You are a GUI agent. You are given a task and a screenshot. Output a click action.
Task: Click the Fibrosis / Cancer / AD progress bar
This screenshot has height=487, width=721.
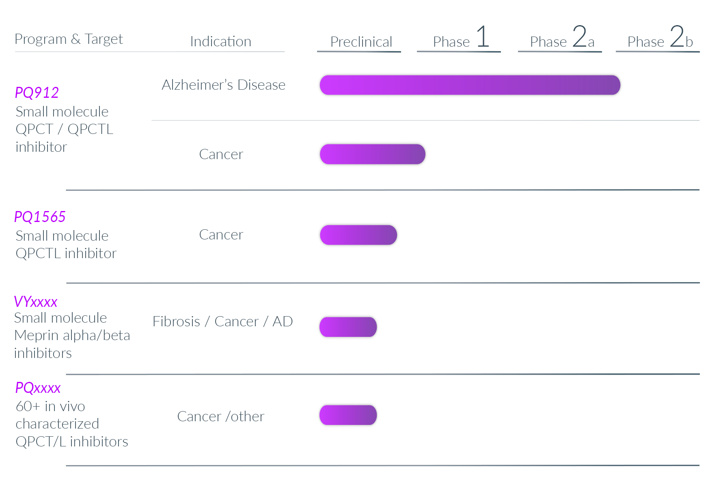coord(348,327)
